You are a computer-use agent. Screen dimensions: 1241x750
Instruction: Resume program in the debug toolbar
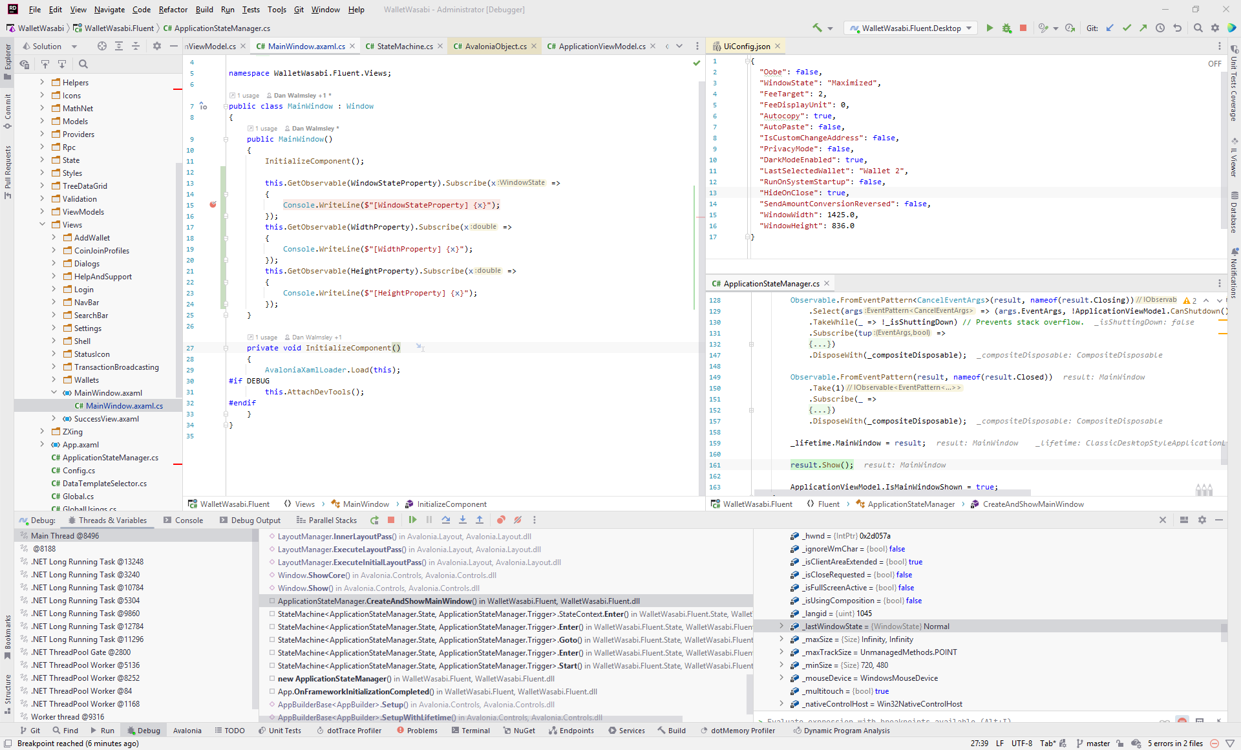click(x=413, y=520)
